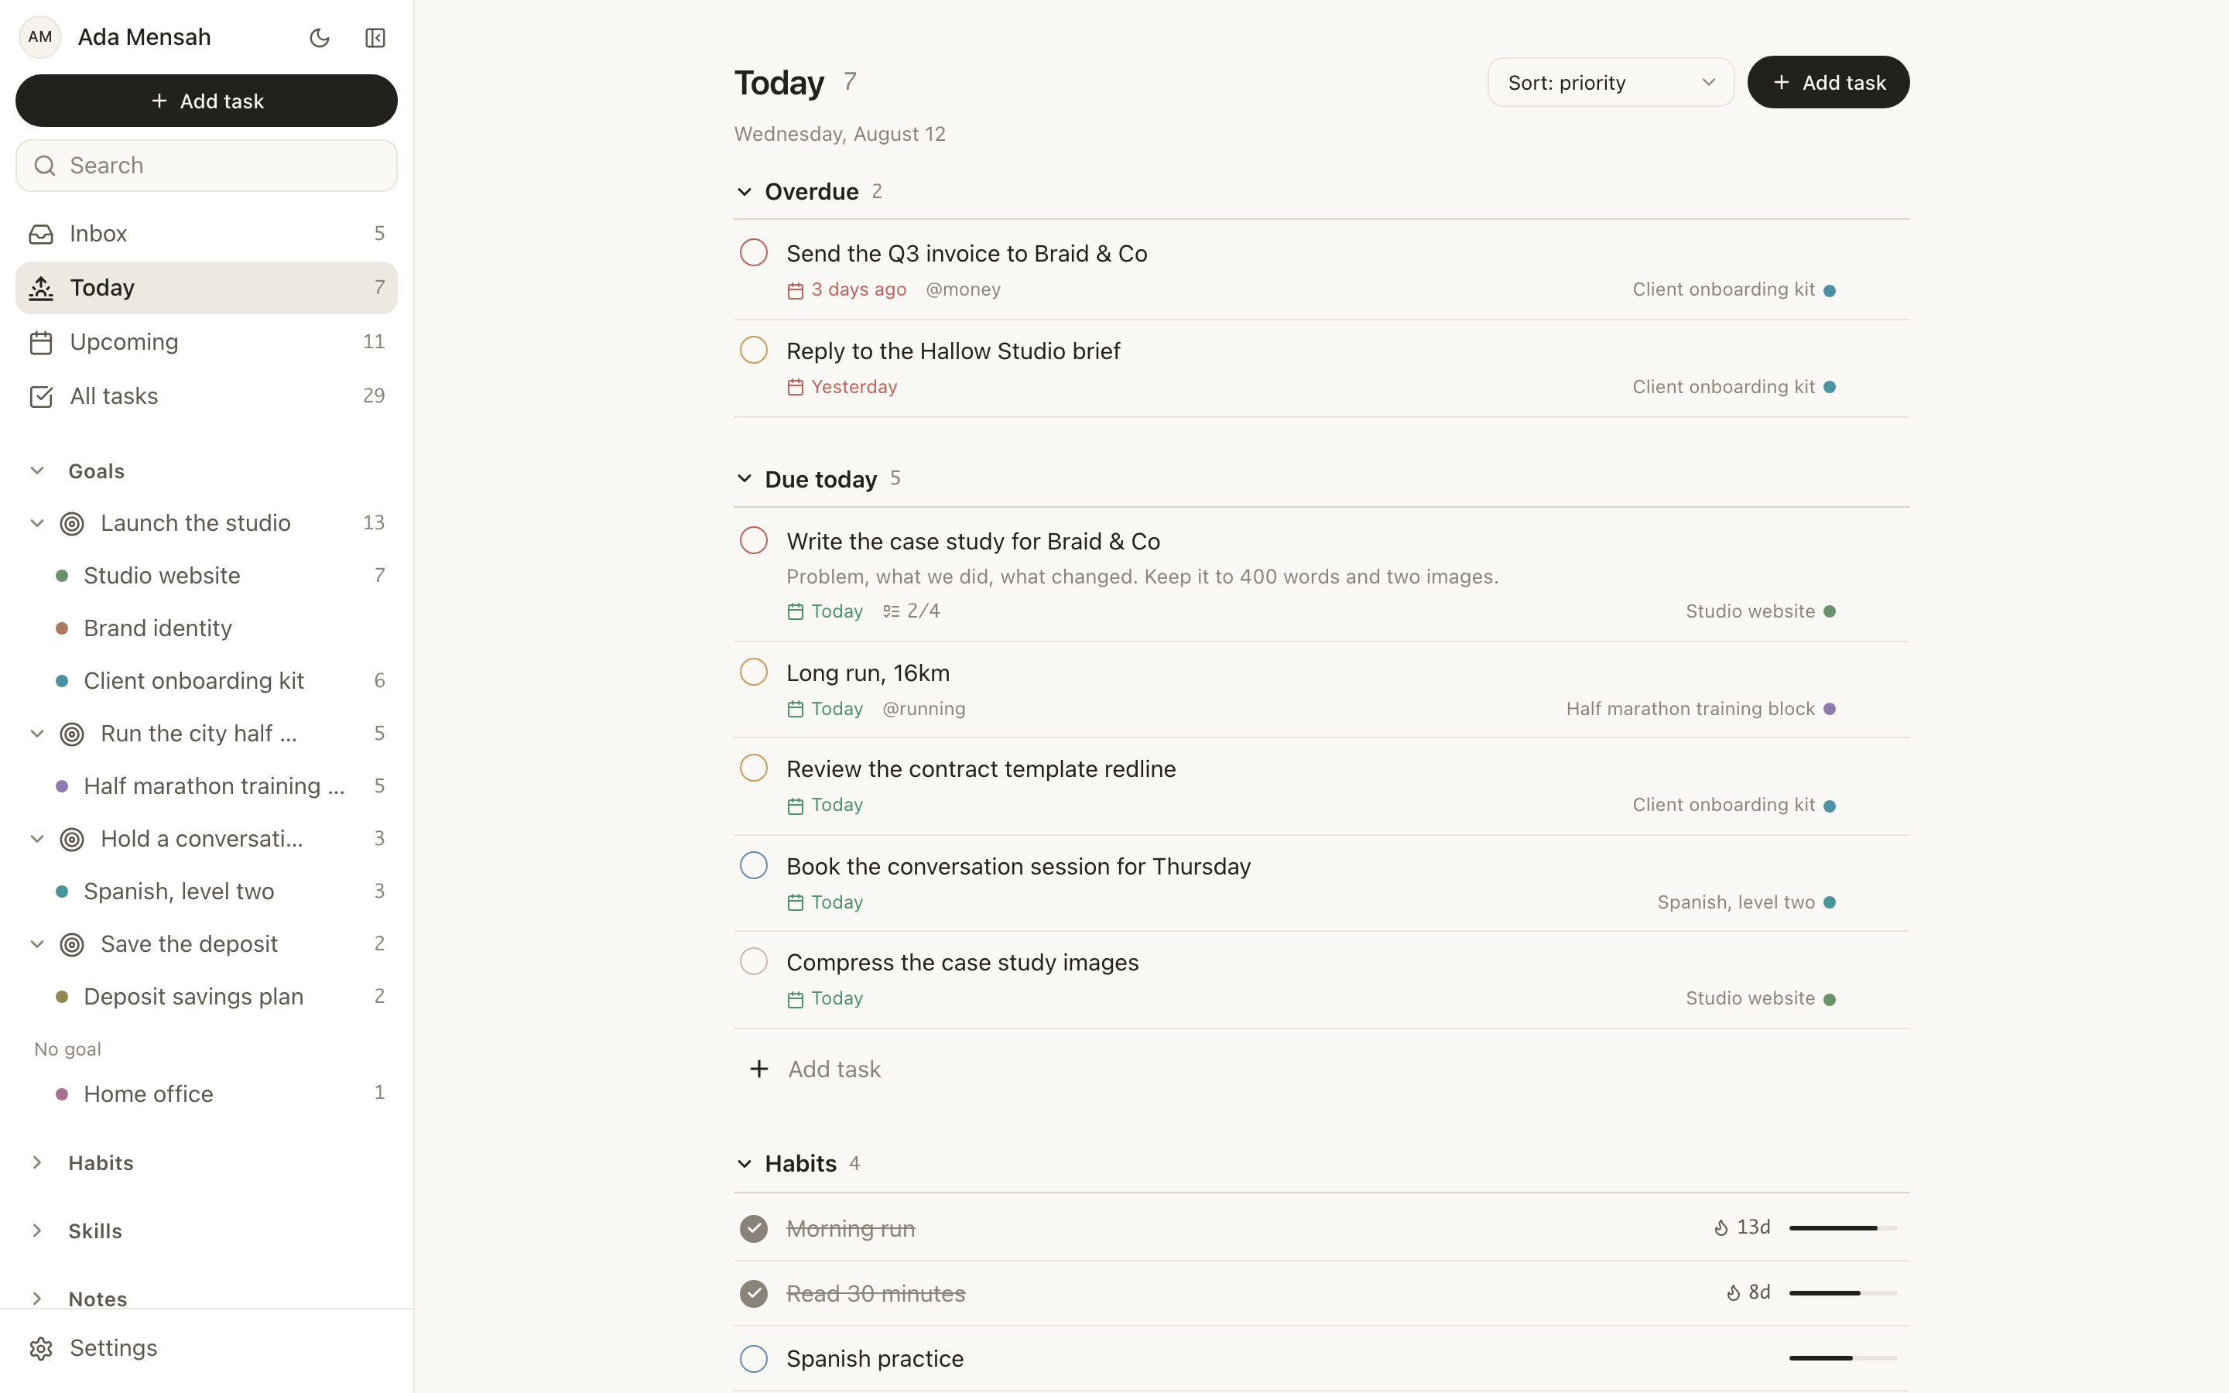2229x1393 pixels.
Task: Click Spanish practice progress bar
Action: pos(1843,1358)
